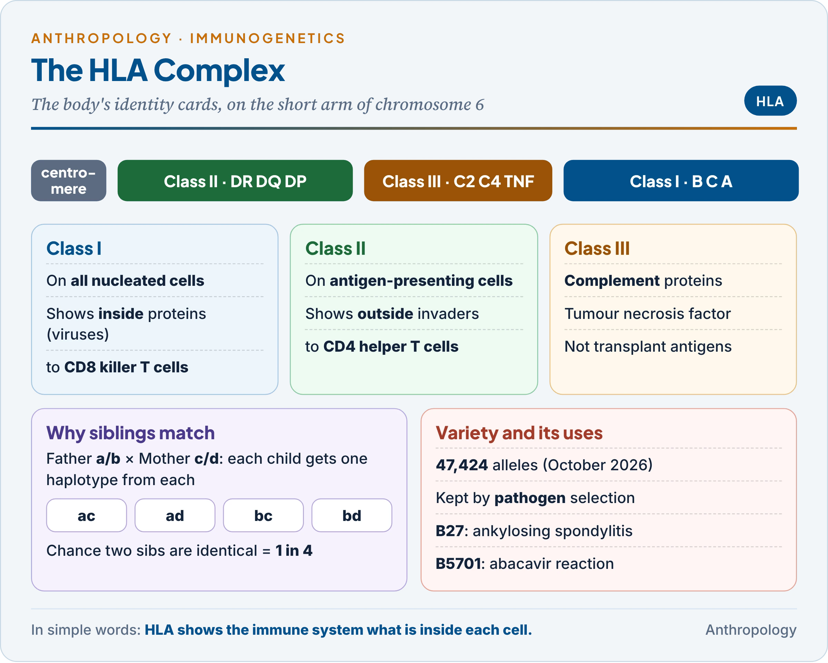This screenshot has width=828, height=663.
Task: Select the 'bc' haplotype chip
Action: tap(263, 515)
